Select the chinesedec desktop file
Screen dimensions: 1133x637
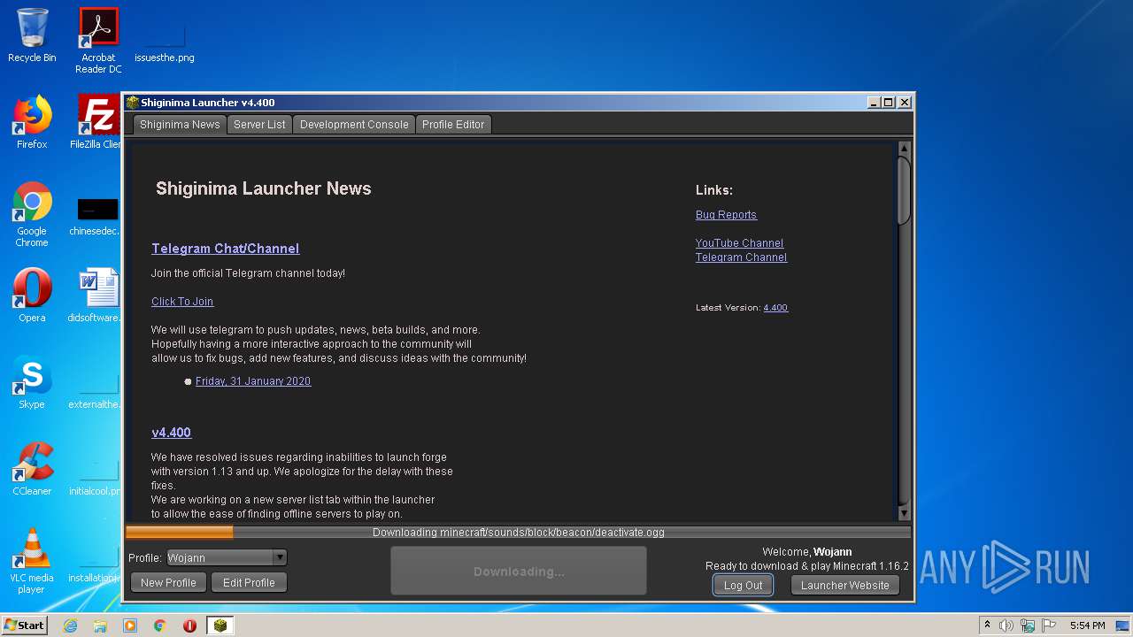[96, 217]
